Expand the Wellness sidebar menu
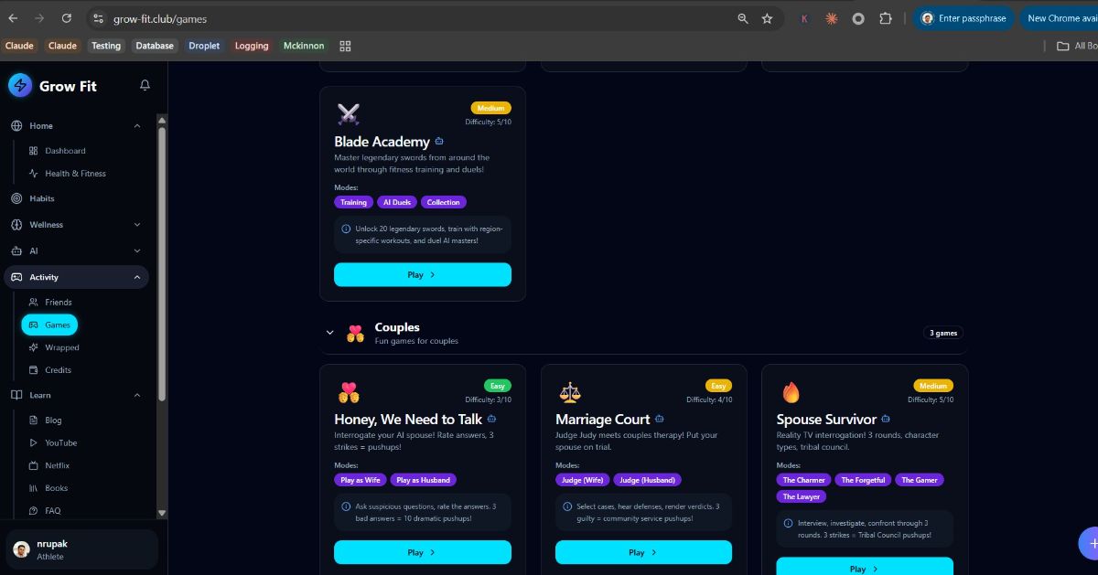1098x575 pixels. (137, 225)
